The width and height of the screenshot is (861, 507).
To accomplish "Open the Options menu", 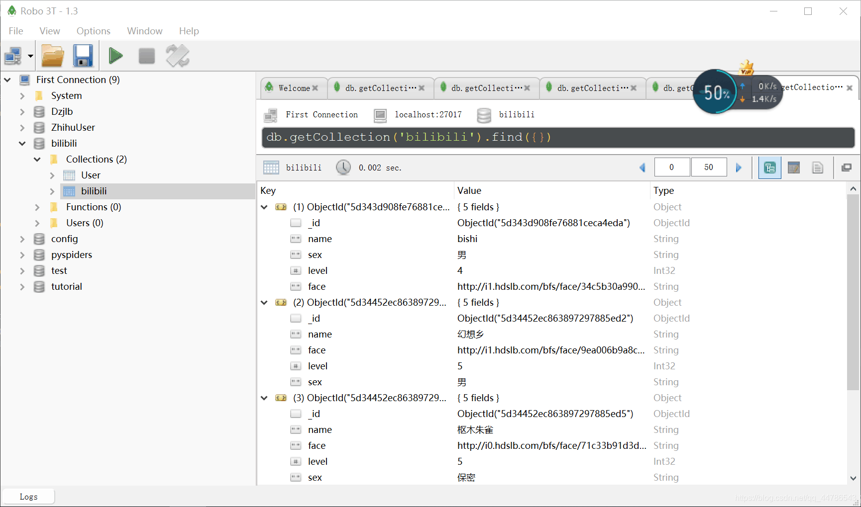I will 94,31.
